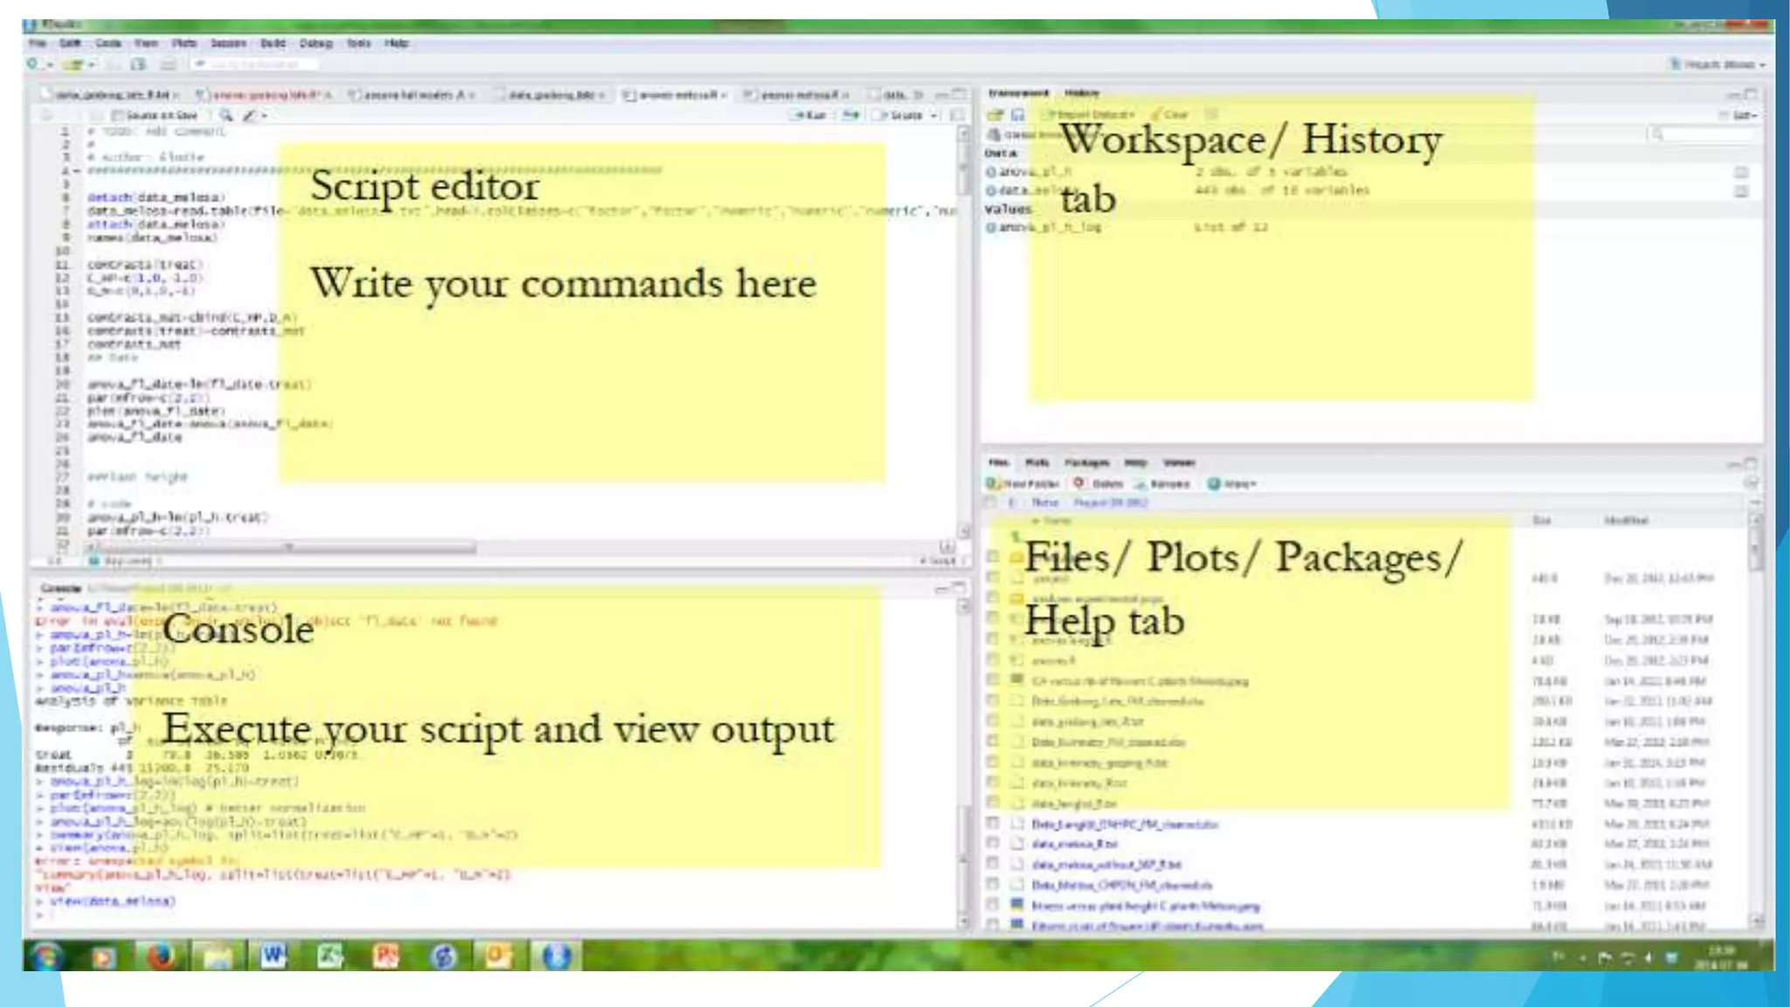Open Microsoft Word from the taskbar

(273, 956)
